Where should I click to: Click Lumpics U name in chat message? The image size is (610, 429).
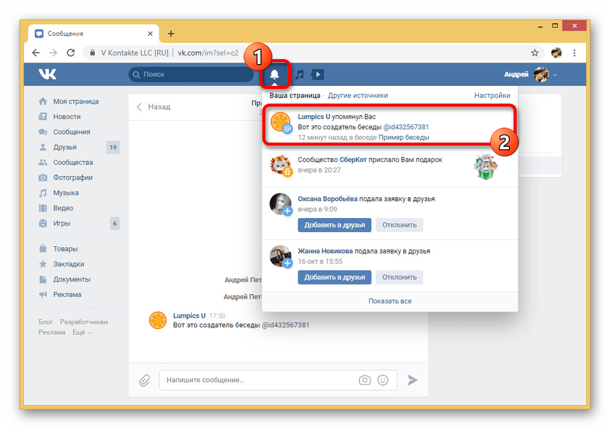click(189, 316)
